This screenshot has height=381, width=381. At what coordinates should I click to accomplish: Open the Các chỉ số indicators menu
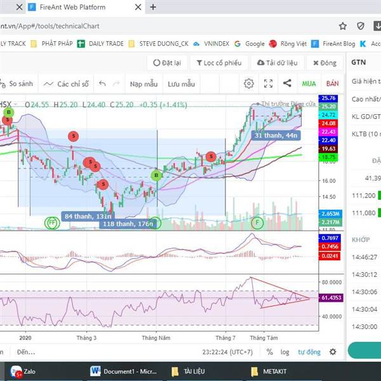coord(66,84)
